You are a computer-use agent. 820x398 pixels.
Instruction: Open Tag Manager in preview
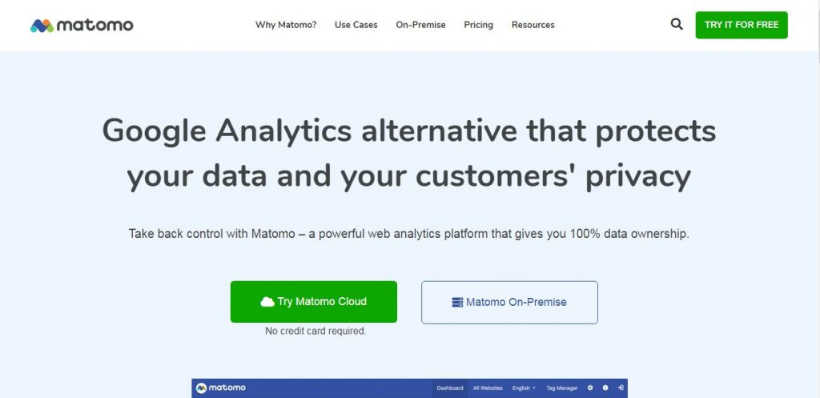click(x=561, y=388)
